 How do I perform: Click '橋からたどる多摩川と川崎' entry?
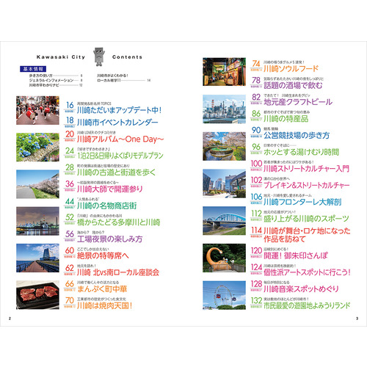coord(119,222)
